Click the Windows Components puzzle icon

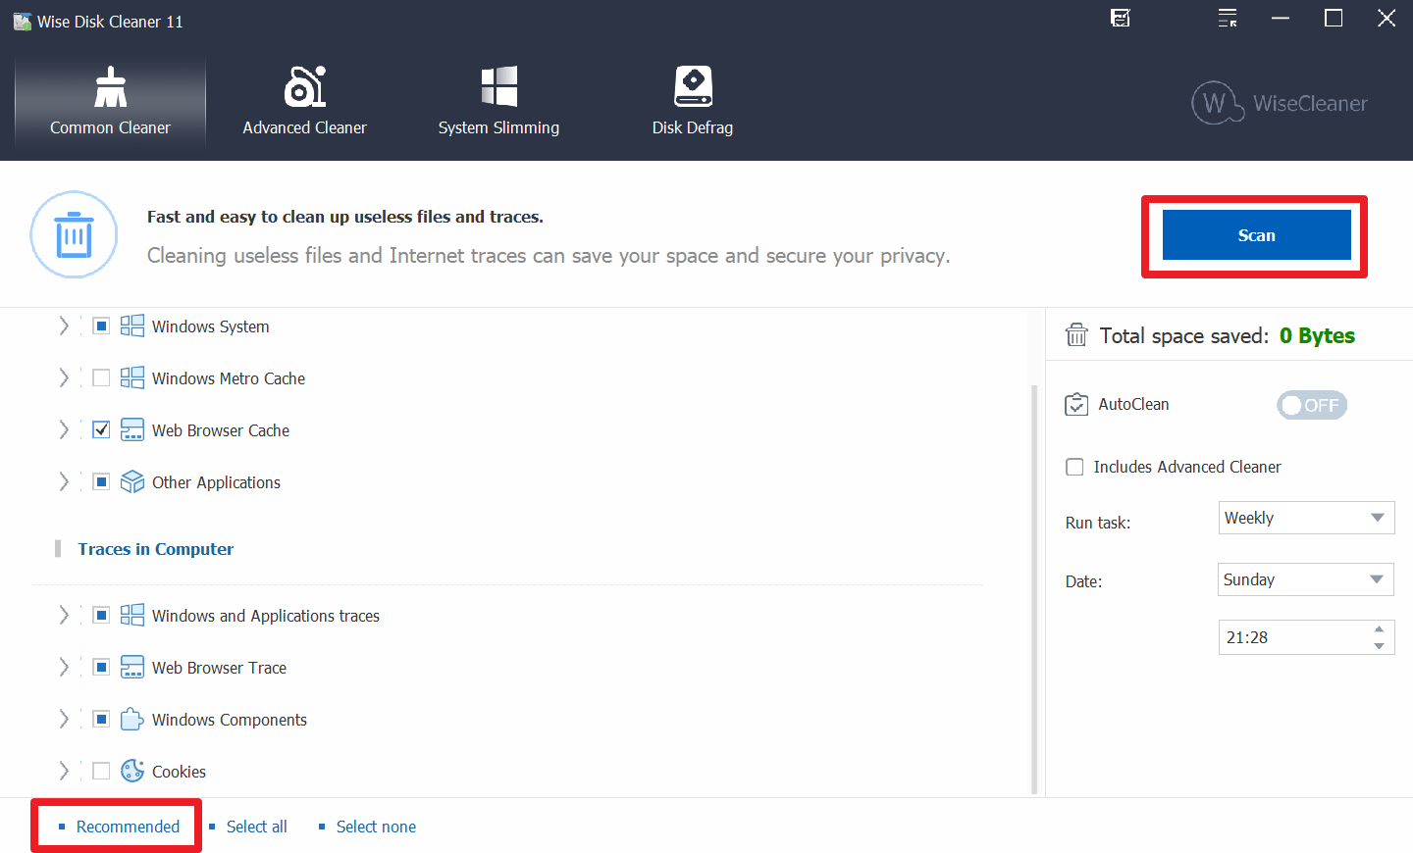point(132,719)
